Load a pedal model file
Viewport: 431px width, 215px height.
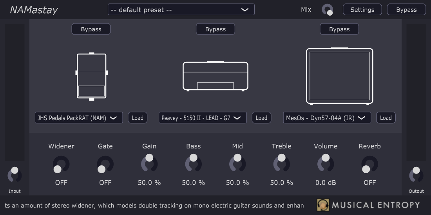click(x=138, y=118)
